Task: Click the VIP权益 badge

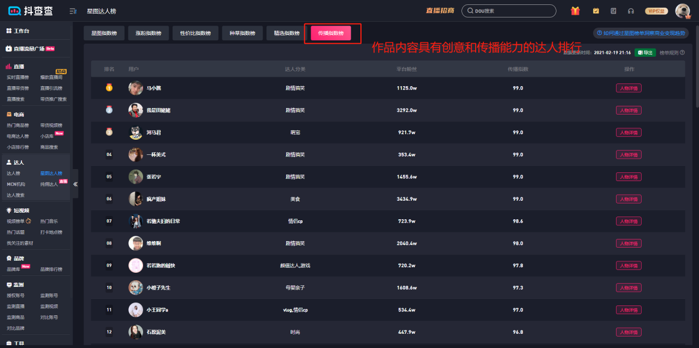Action: 656,11
